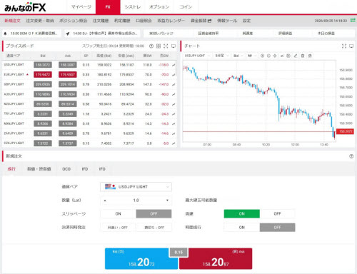Open mini chart icon for ZARJPY LIGHT row
This screenshot has width=357, height=274.
tap(174, 133)
